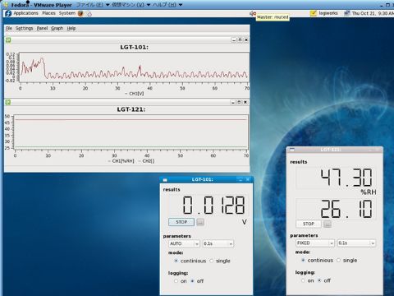Open the System menu in the top panel
Image resolution: width=394 pixels, height=296 pixels.
(x=66, y=13)
